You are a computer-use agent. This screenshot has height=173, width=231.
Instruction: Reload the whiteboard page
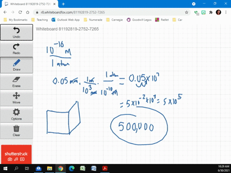pos(20,12)
